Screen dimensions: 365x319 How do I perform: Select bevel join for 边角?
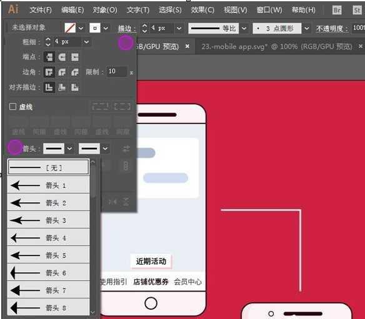[x=75, y=72]
